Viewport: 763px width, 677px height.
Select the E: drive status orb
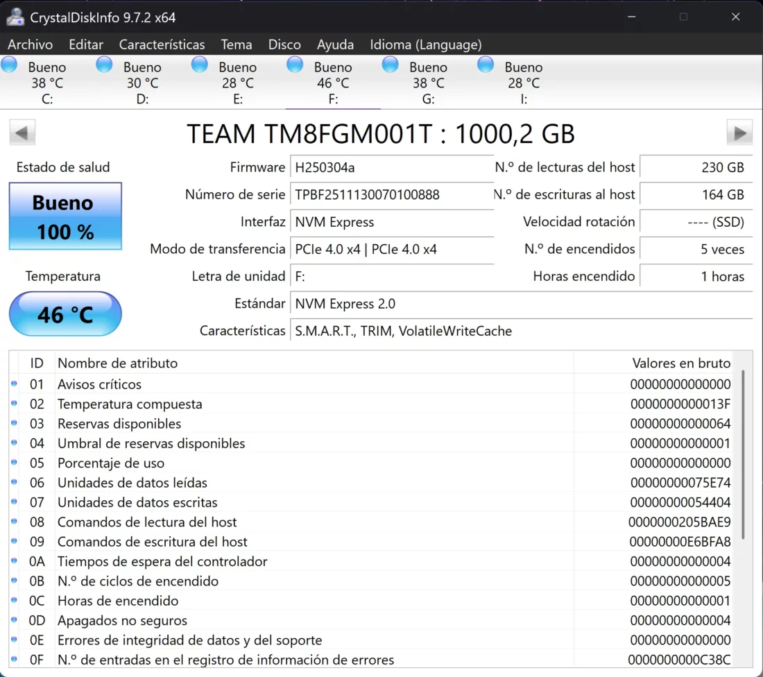click(x=200, y=65)
